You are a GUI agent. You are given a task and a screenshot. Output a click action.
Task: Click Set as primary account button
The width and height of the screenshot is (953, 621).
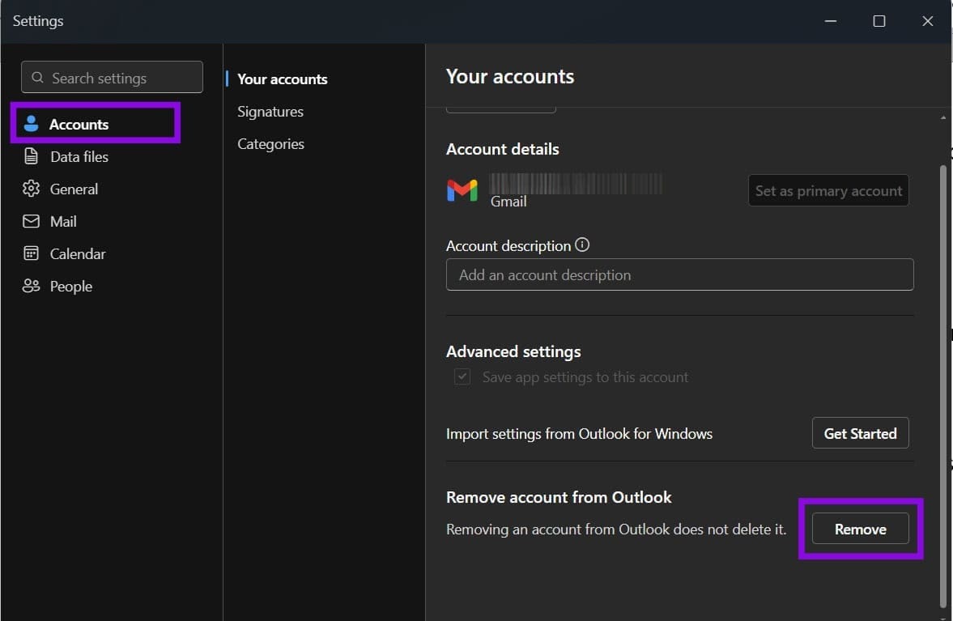point(828,191)
